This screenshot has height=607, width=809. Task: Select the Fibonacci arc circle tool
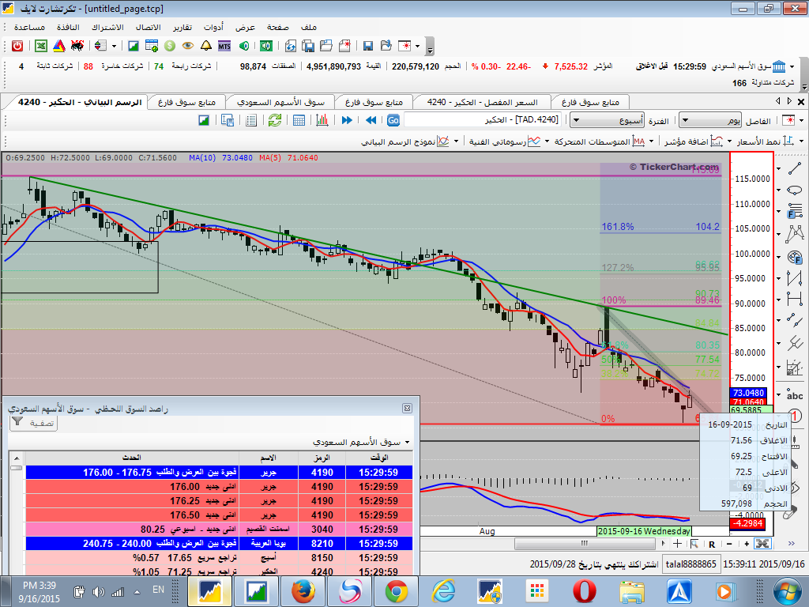pyautogui.click(x=795, y=257)
